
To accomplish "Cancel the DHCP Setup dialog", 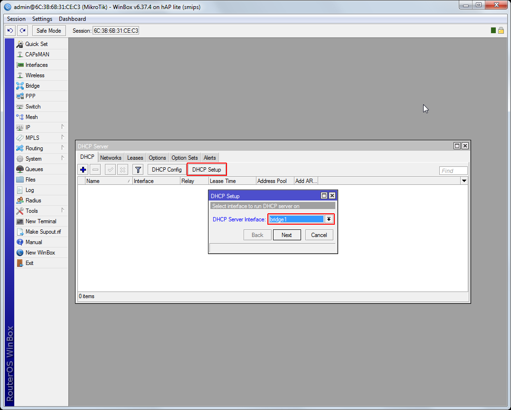I will pos(319,235).
